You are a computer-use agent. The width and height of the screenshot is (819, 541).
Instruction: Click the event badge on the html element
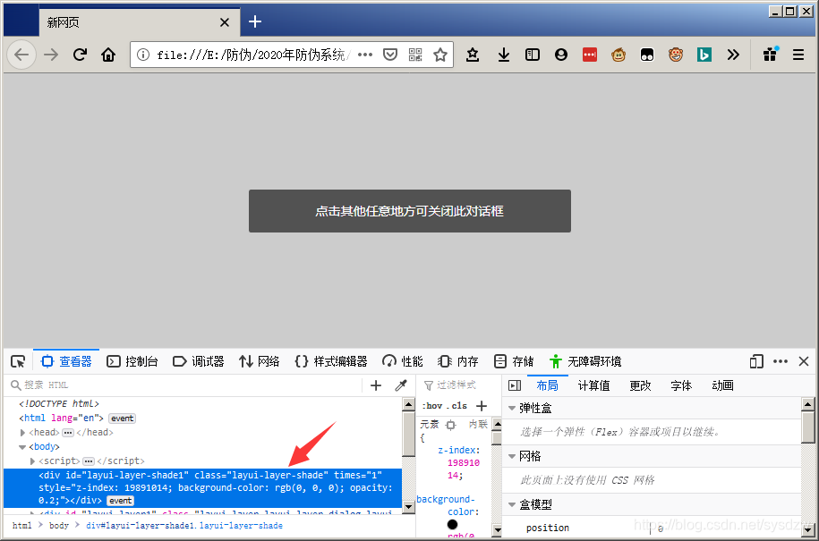pyautogui.click(x=122, y=418)
